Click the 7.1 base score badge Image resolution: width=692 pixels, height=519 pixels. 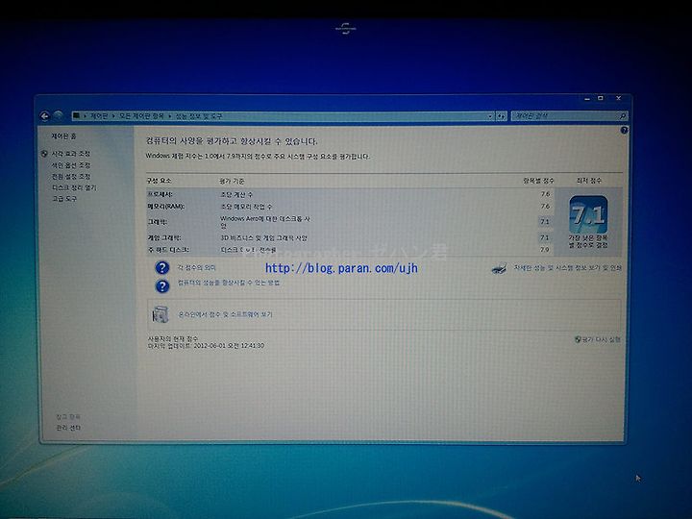tap(588, 215)
